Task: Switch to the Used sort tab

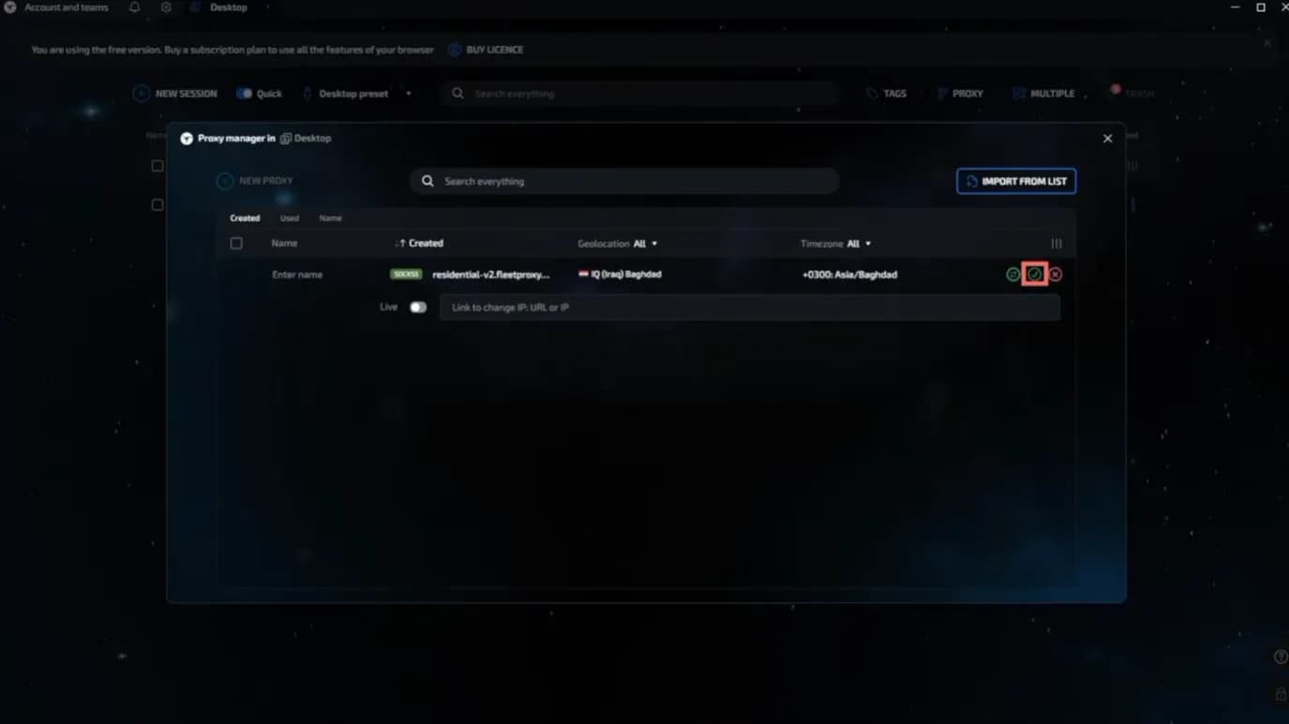Action: (290, 219)
